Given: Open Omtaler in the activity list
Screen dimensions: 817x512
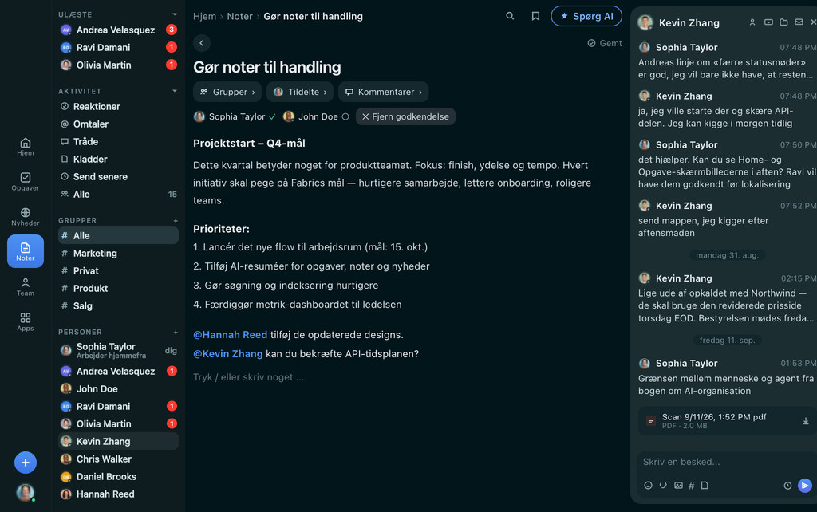Looking at the screenshot, I should click(x=118, y=124).
